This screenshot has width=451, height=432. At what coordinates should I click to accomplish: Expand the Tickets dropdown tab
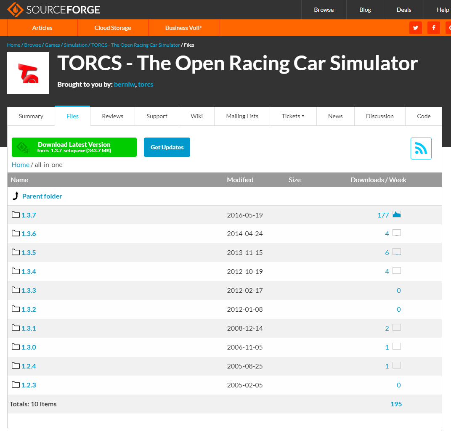[x=293, y=116]
